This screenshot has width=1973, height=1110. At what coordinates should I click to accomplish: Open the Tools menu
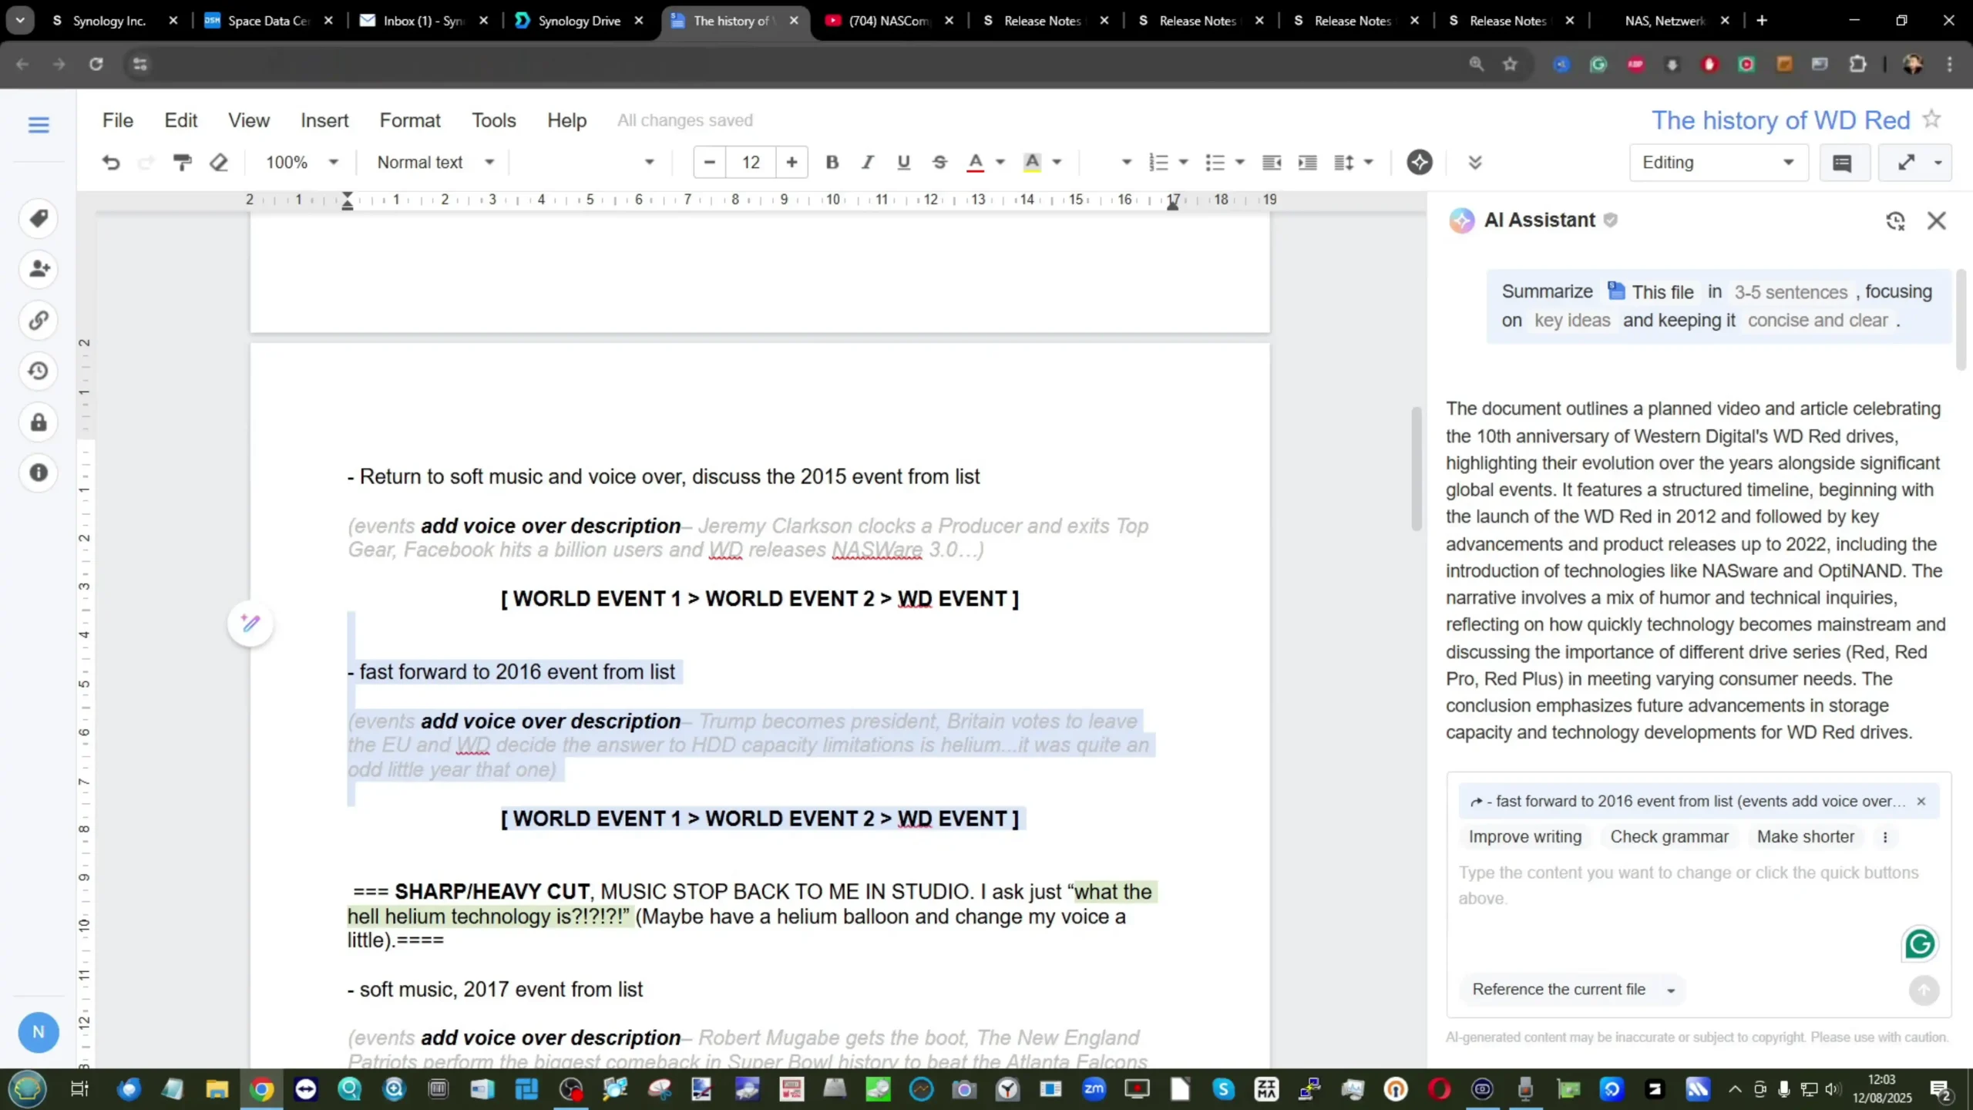[x=494, y=120]
